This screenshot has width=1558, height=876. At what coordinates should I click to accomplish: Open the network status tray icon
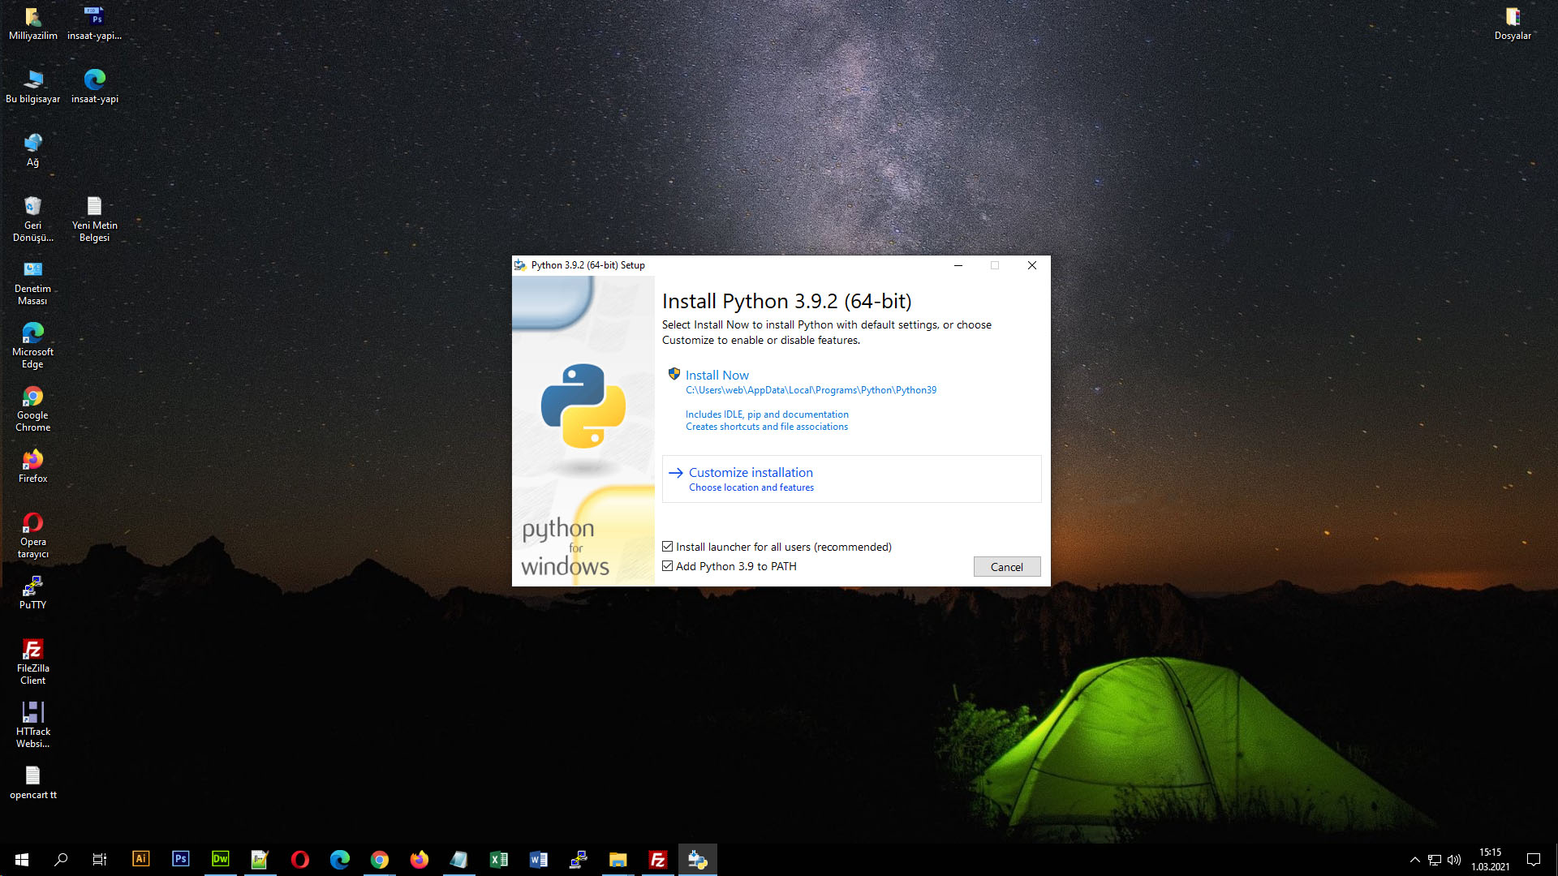pyautogui.click(x=1435, y=860)
